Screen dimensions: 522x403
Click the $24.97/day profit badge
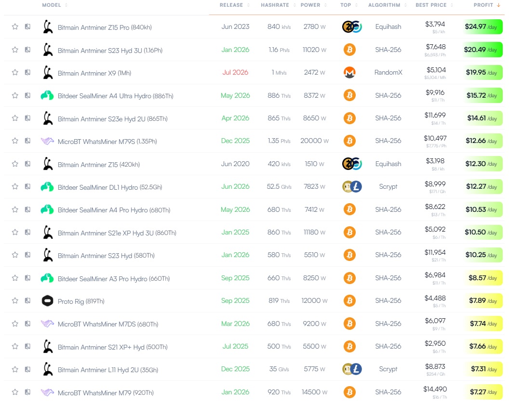tap(482, 26)
